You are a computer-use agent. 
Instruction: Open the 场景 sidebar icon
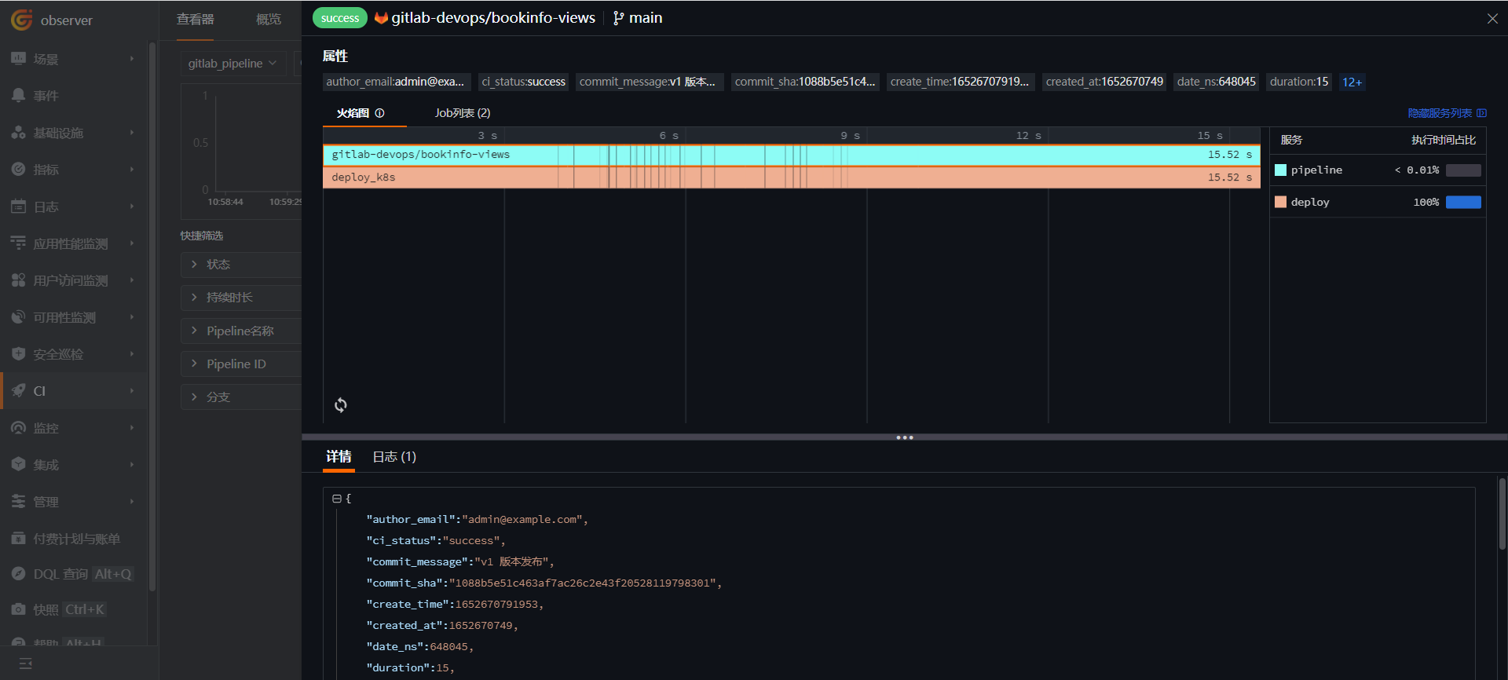[18, 59]
